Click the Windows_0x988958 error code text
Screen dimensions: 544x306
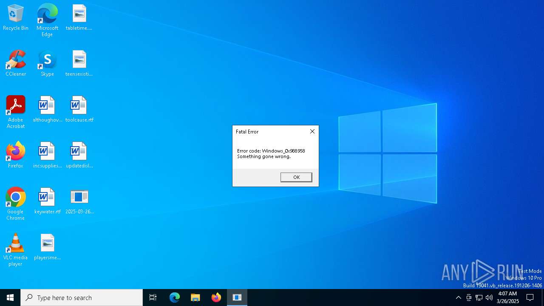point(283,151)
